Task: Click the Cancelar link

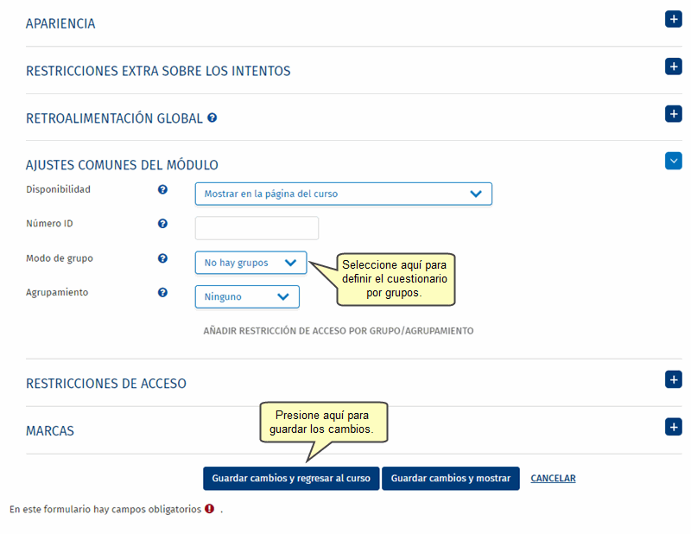Action: point(553,479)
